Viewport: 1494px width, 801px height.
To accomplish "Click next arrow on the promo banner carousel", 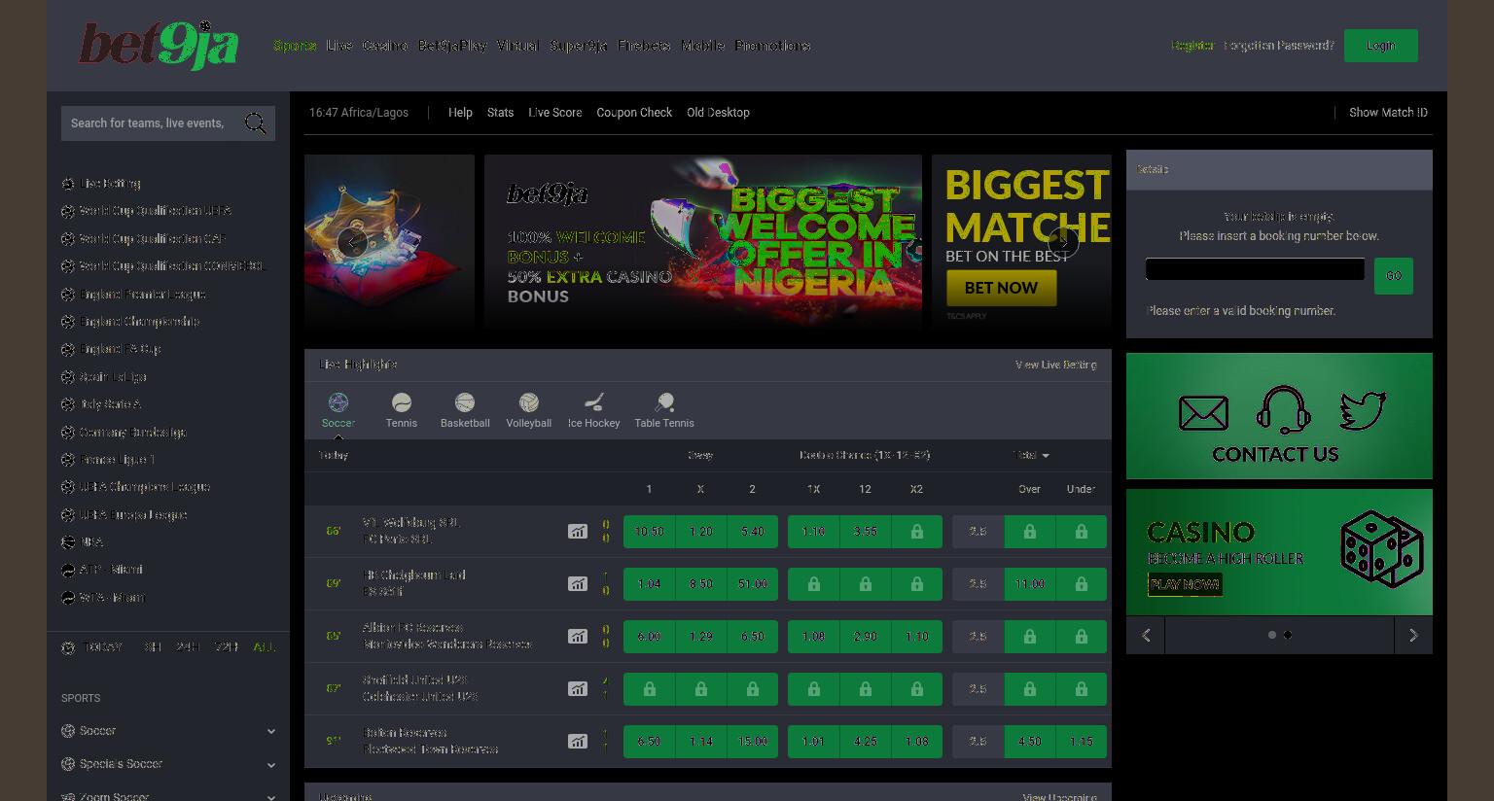I will 1063,243.
